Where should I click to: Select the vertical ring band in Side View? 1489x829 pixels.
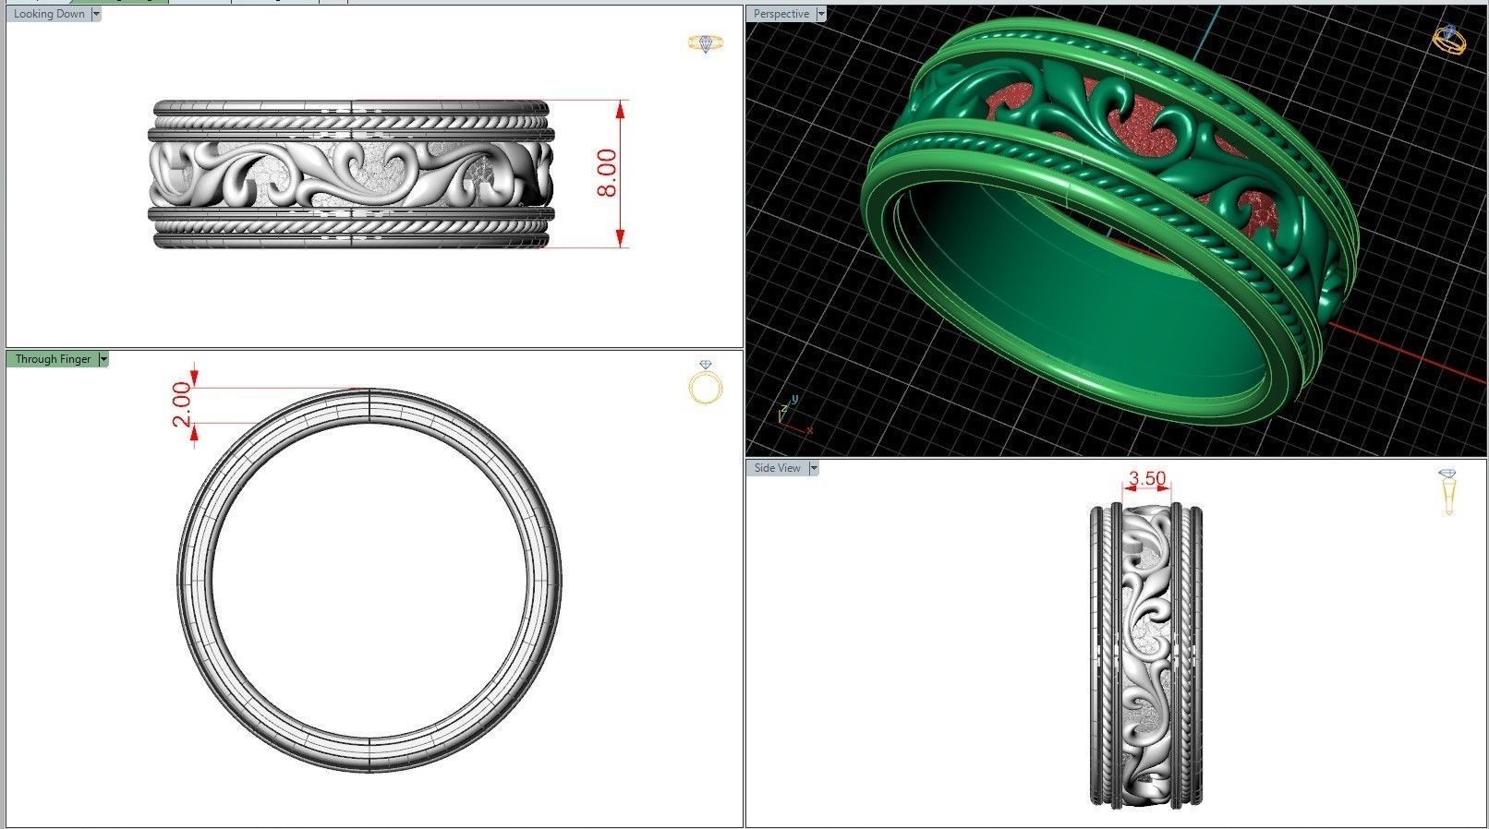[x=1146, y=655]
